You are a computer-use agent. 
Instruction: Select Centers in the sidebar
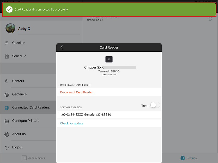(18, 81)
